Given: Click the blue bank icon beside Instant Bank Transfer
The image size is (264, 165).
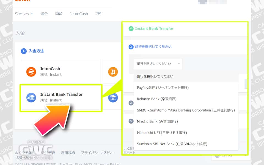Looking at the screenshot, I should pos(31,97).
